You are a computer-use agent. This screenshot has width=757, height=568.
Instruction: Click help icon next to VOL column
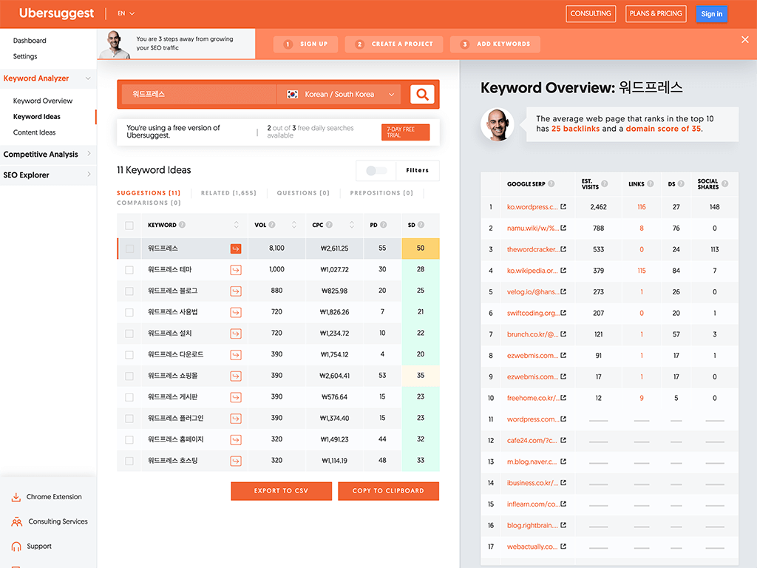(x=272, y=225)
